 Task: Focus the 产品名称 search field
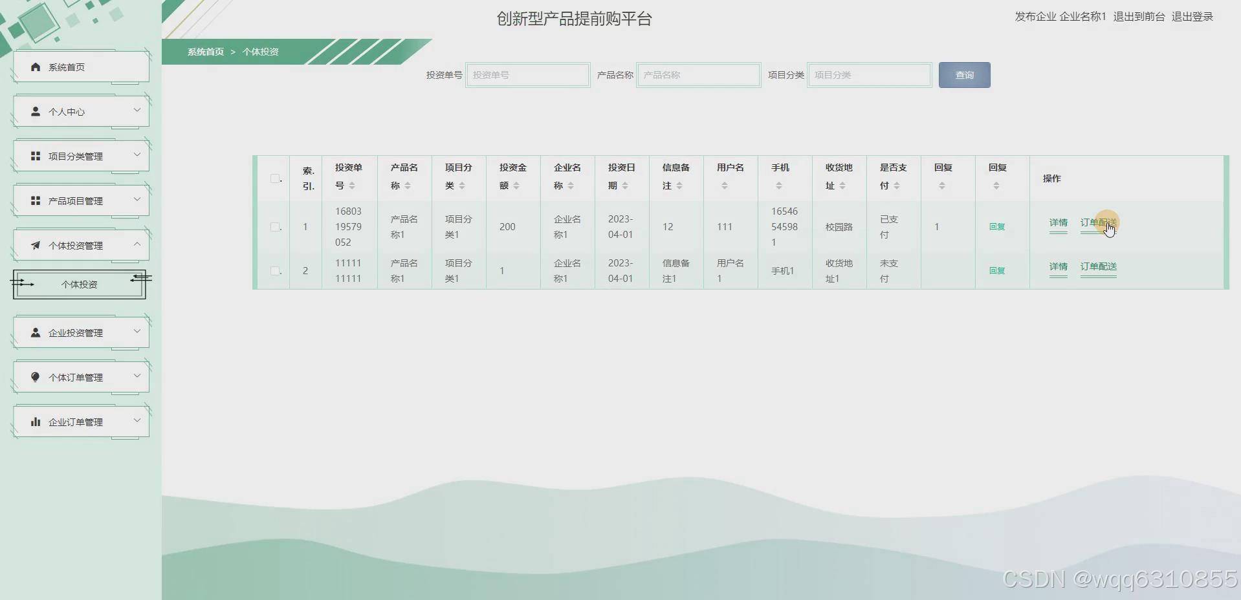click(699, 75)
